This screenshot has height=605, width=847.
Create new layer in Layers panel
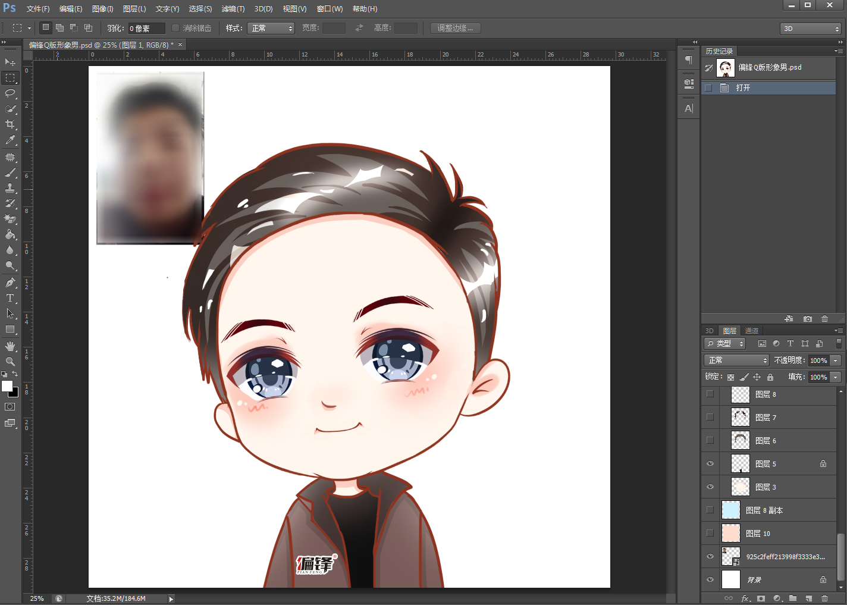(x=808, y=598)
